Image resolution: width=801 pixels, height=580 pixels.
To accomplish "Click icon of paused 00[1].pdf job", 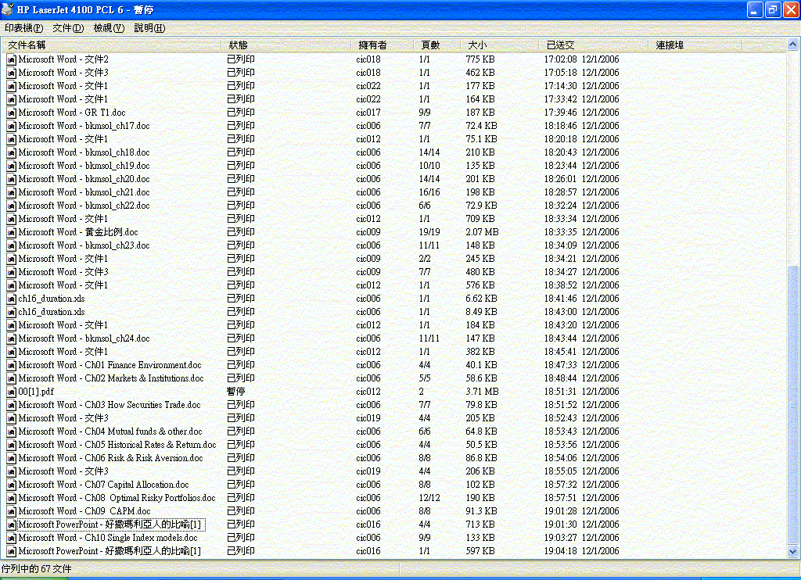I will 11,392.
